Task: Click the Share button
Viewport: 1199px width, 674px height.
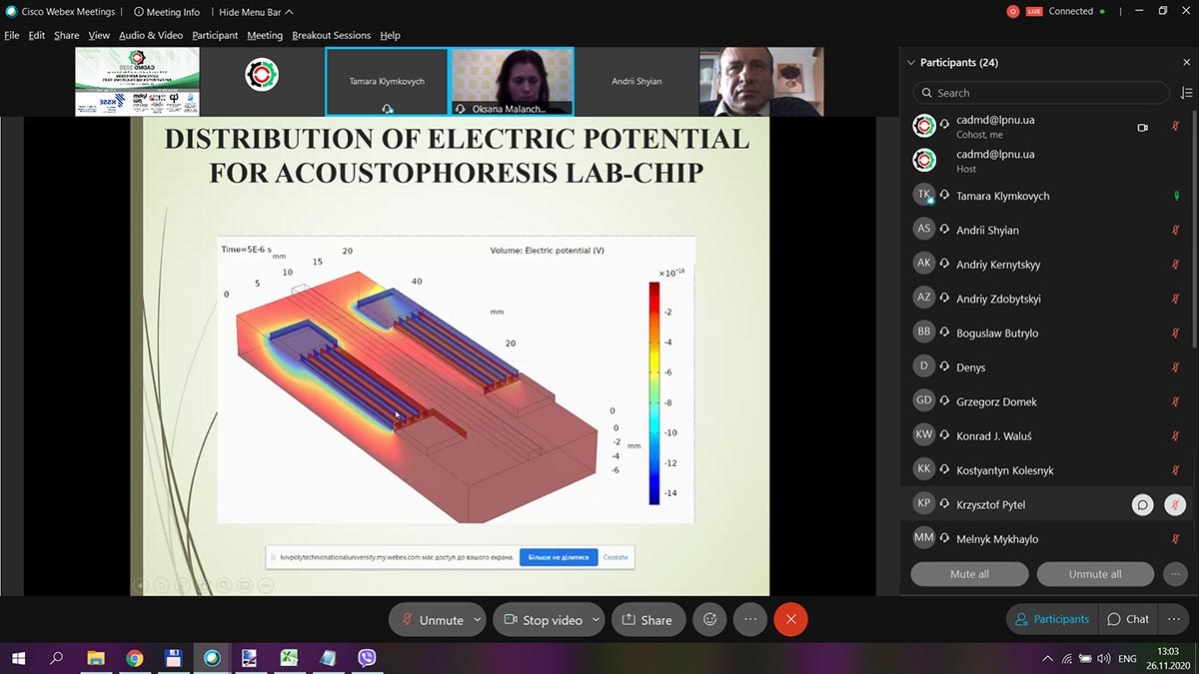Action: (647, 619)
